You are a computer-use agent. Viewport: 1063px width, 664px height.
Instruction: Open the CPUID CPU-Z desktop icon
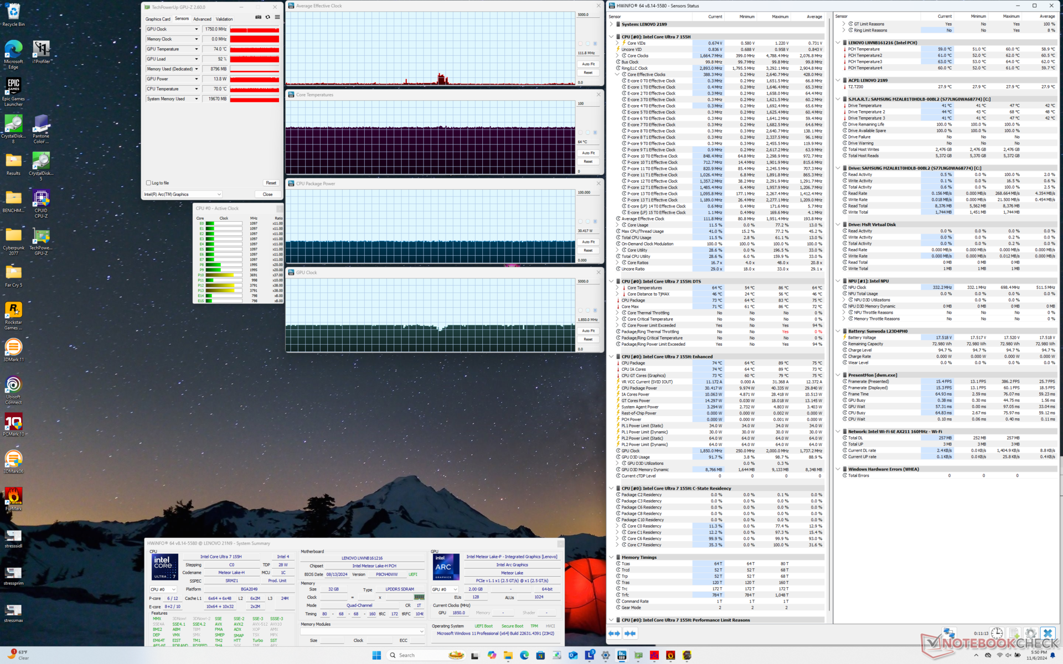point(41,204)
